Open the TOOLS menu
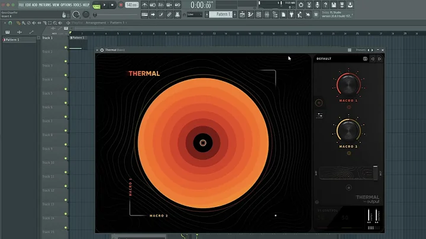Screen dimensions: 426x239 77,5
